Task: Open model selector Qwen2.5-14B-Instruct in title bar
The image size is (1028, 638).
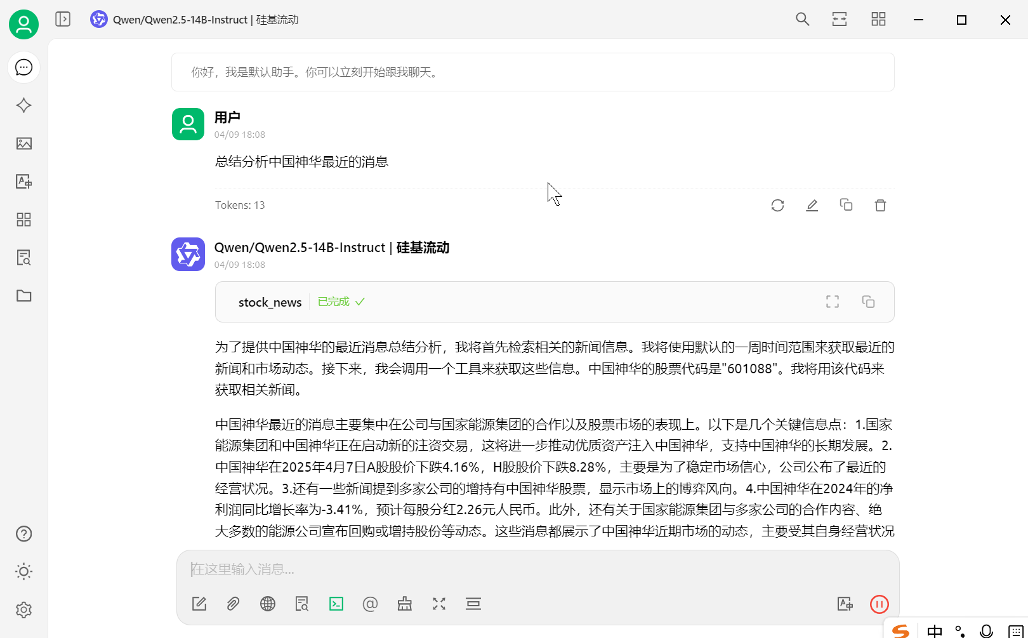Action: click(194, 20)
